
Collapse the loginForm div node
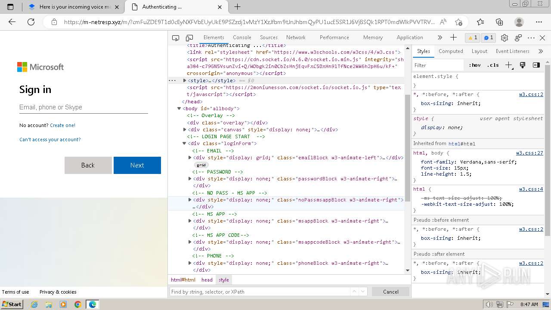click(x=185, y=143)
